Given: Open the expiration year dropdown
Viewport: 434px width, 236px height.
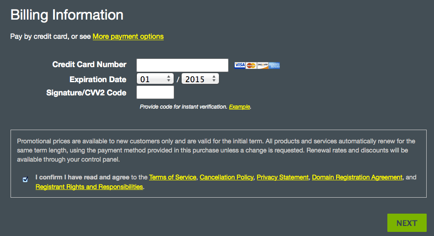Looking at the screenshot, I should 200,79.
